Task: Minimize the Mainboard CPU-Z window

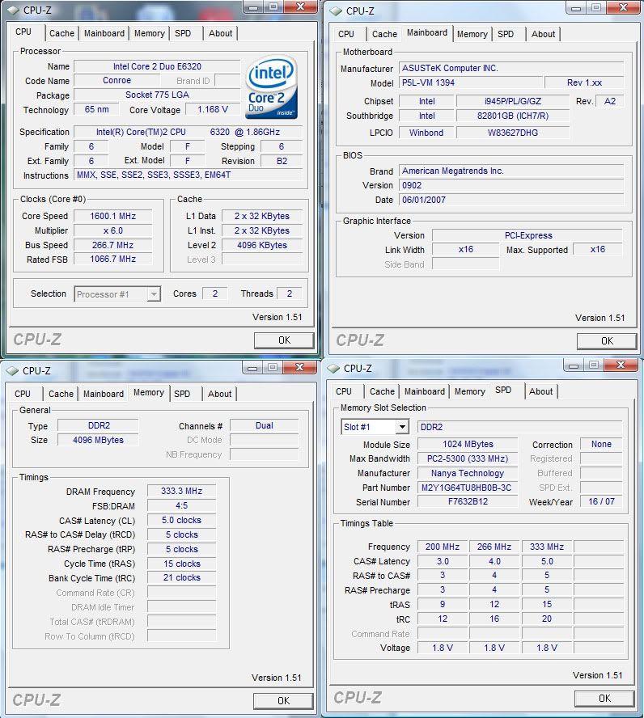Action: 576,7
